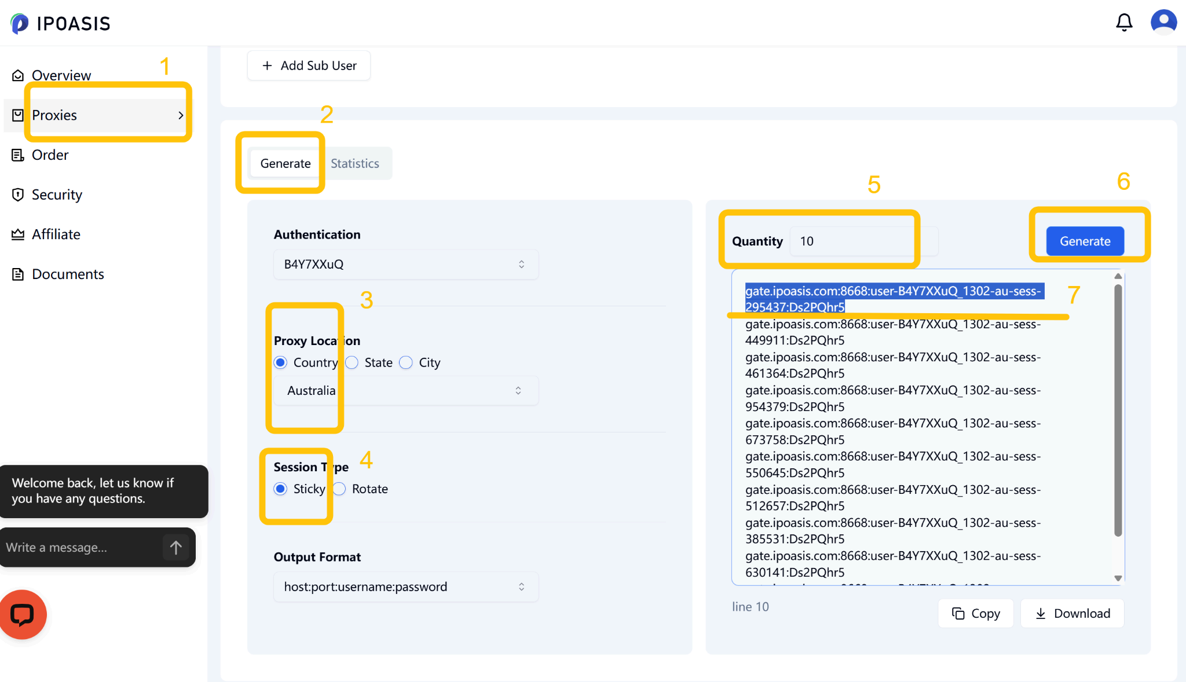The height and width of the screenshot is (682, 1186).
Task: Choose the Rotate session type
Action: click(340, 489)
